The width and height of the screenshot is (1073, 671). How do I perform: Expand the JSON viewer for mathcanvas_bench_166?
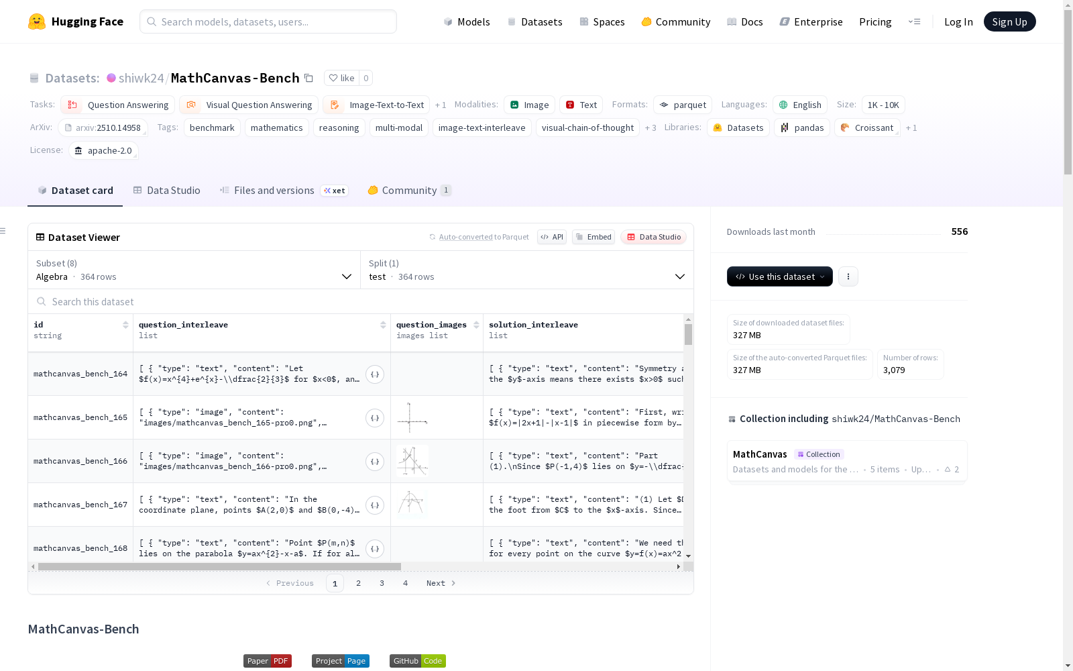(x=375, y=462)
